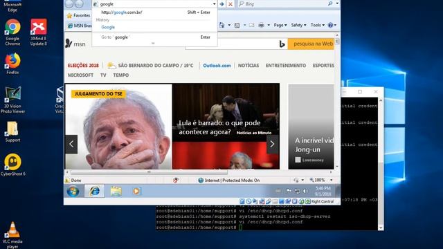Click the VirtualBox optical disk status icon
The width and height of the screenshot is (443, 249).
pyautogui.click(x=248, y=201)
